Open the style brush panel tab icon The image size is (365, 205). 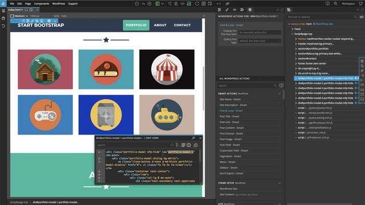[227, 10]
